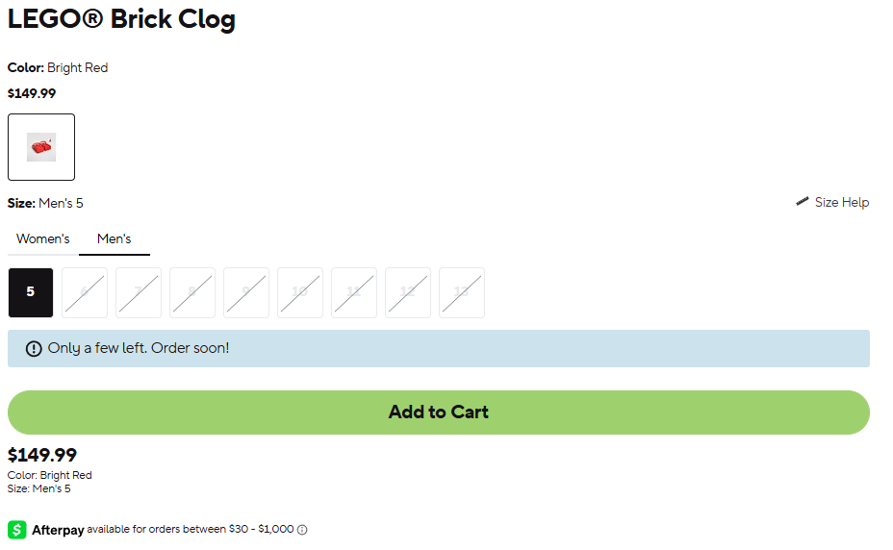This screenshot has width=893, height=550.
Task: Click the green Afterpay logo icon
Action: (17, 530)
